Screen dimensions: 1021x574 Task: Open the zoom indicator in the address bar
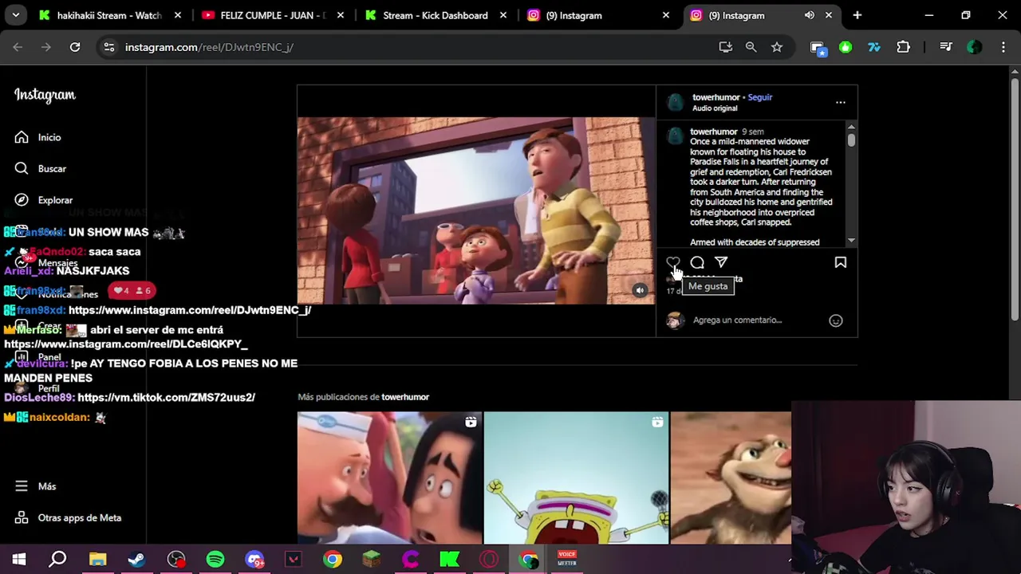coord(751,47)
